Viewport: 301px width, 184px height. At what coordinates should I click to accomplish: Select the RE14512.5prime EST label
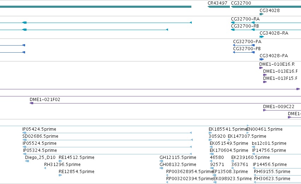pyautogui.click(x=76, y=158)
